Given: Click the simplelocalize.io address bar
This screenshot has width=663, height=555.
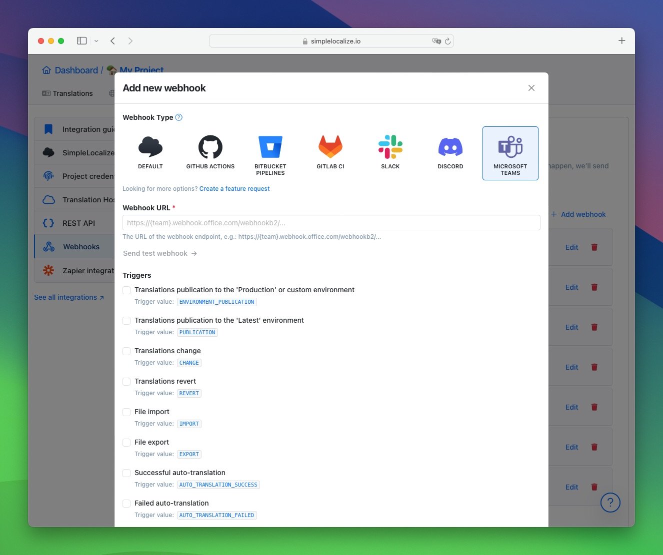Looking at the screenshot, I should (x=331, y=41).
